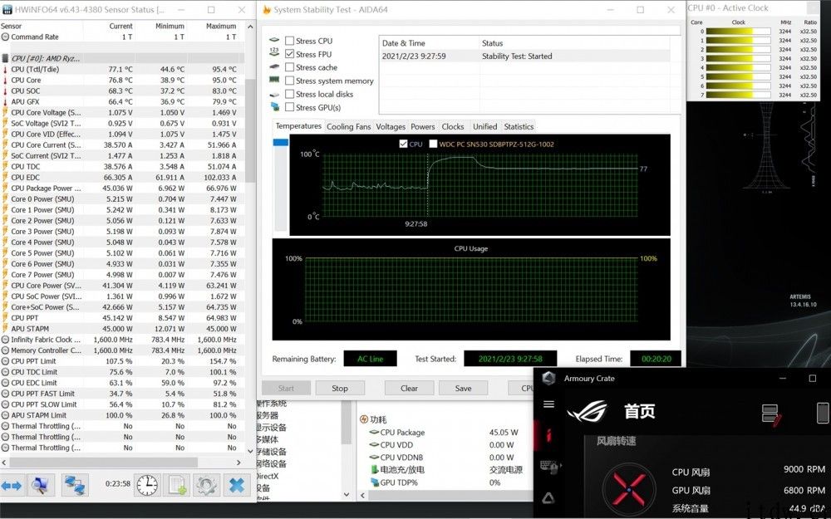Screen dimensions: 831x519
Task: Click the Stop button in AIDA64
Action: coord(340,388)
